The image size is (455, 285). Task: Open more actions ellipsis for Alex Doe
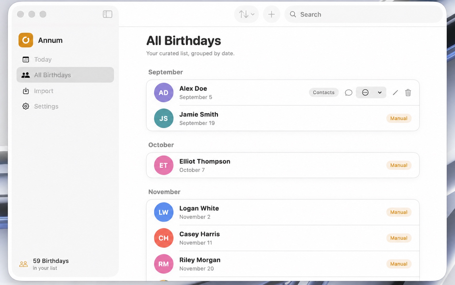tap(365, 92)
